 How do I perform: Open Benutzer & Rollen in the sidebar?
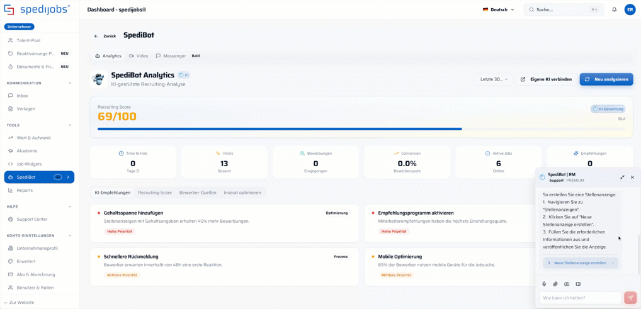click(39, 288)
